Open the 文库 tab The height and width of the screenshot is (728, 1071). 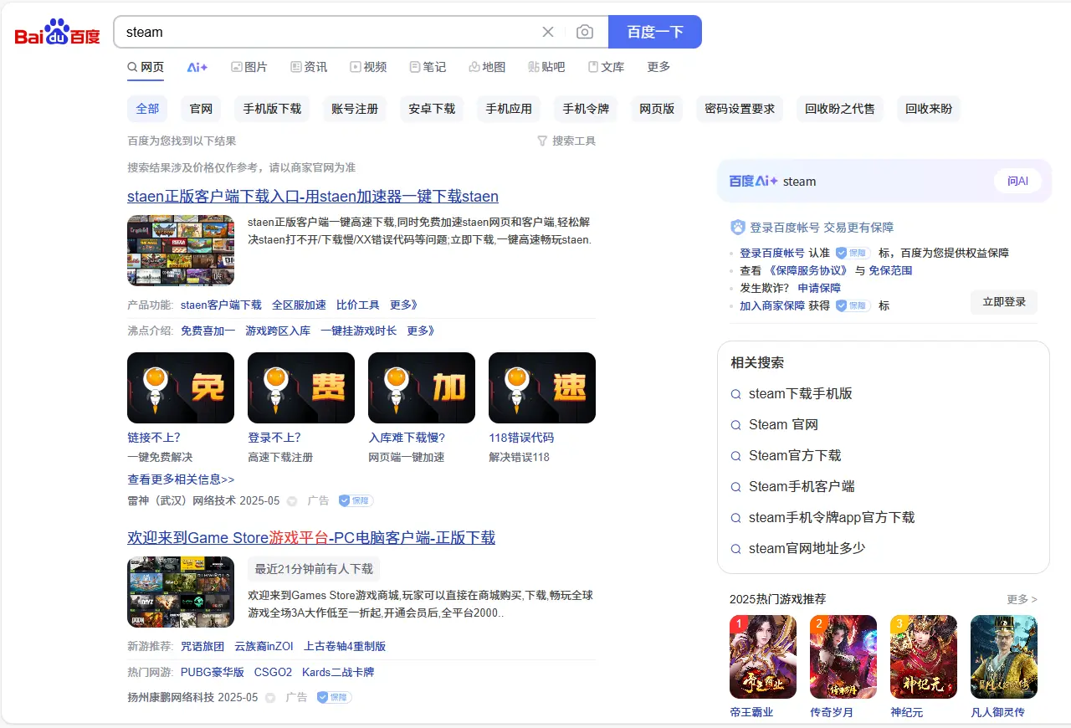pyautogui.click(x=606, y=67)
